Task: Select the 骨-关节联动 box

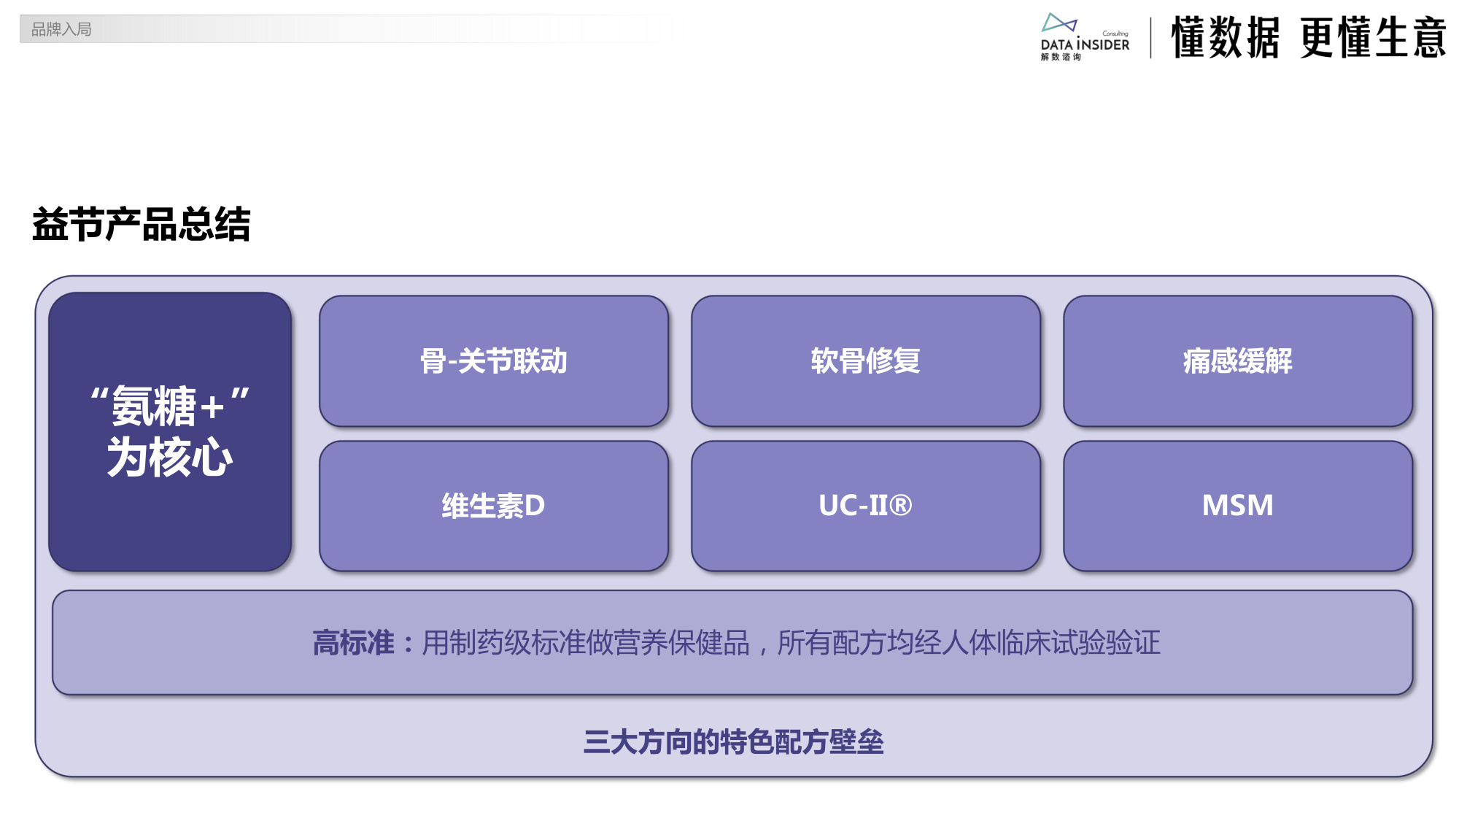Action: tap(495, 361)
